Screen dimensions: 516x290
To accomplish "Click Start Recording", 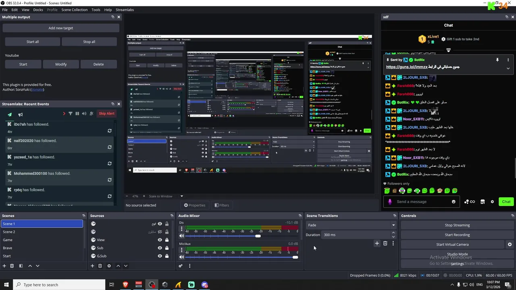I will point(457,235).
